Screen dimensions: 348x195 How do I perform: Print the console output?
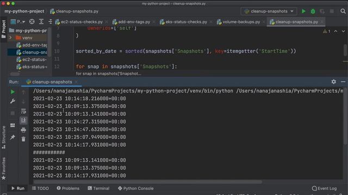tap(23, 130)
